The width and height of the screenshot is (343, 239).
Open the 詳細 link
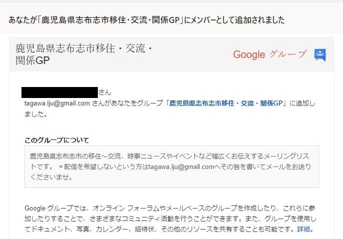pyautogui.click(x=304, y=229)
